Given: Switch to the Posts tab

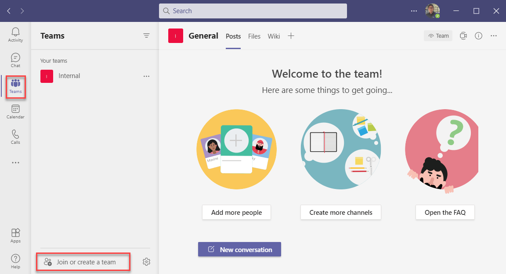Looking at the screenshot, I should (233, 36).
